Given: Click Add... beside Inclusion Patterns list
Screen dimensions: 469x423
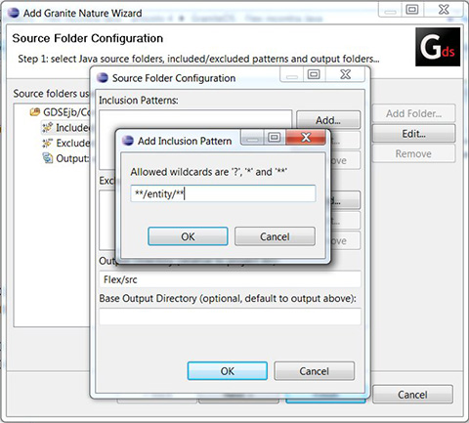Looking at the screenshot, I should click(328, 120).
